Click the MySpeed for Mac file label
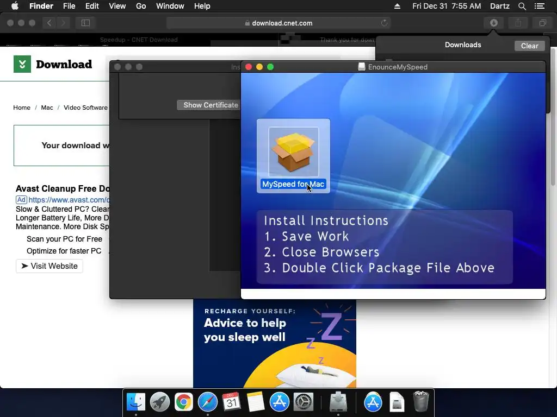557x417 pixels. (293, 184)
